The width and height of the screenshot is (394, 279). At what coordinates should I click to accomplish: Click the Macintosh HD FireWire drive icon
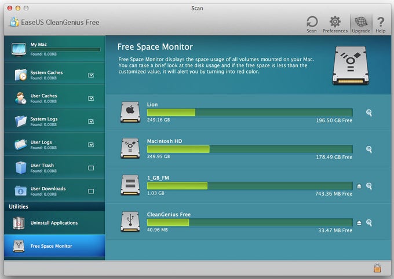pos(130,148)
